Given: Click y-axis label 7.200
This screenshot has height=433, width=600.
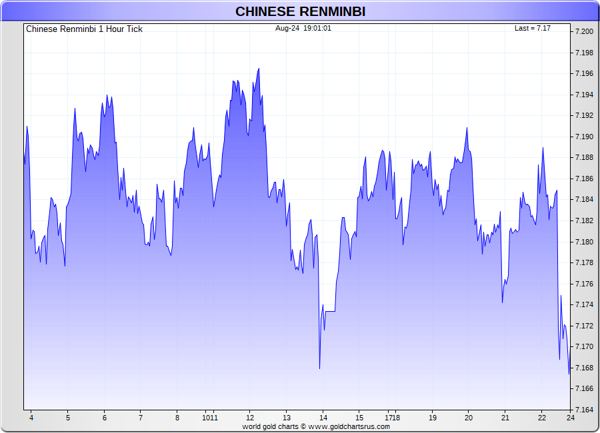Looking at the screenshot, I should [x=584, y=31].
